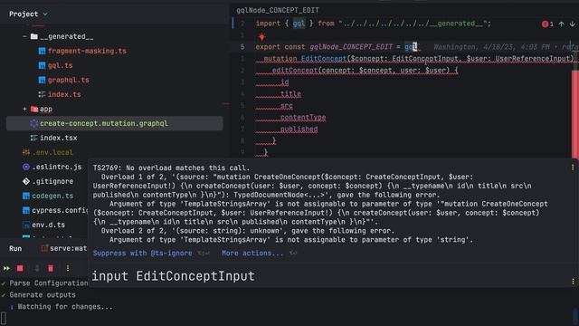
Task: Click the Watching for changes line
Action: click(x=65, y=307)
